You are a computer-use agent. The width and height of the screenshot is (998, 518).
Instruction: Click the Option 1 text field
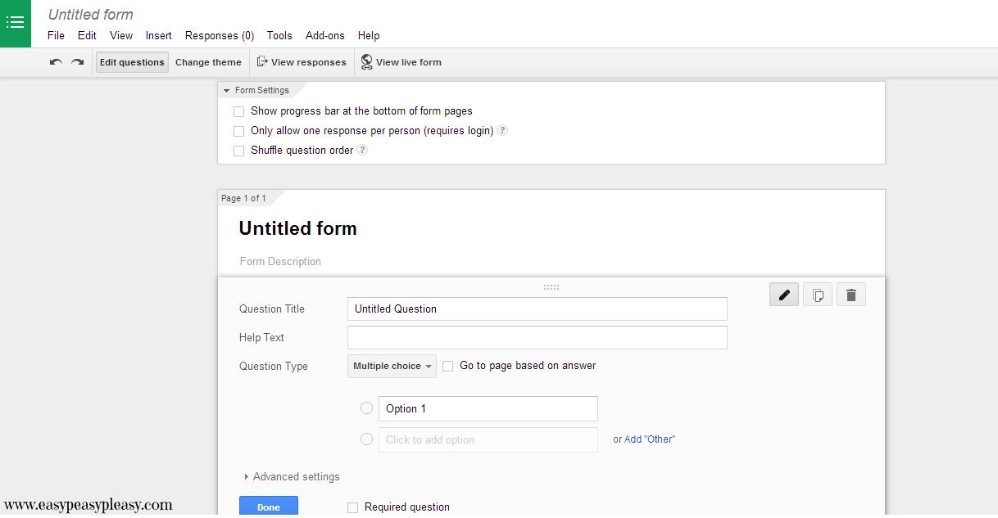click(488, 408)
